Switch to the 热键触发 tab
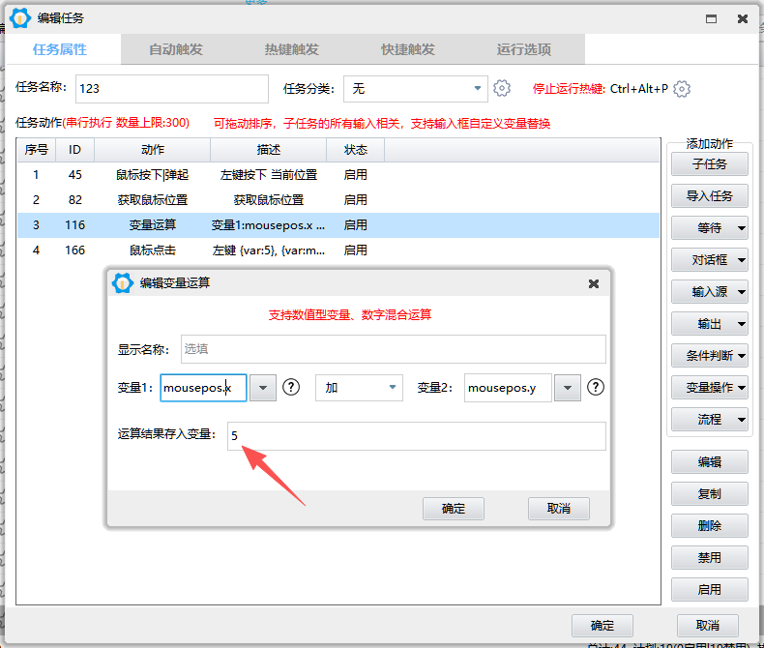 [291, 49]
